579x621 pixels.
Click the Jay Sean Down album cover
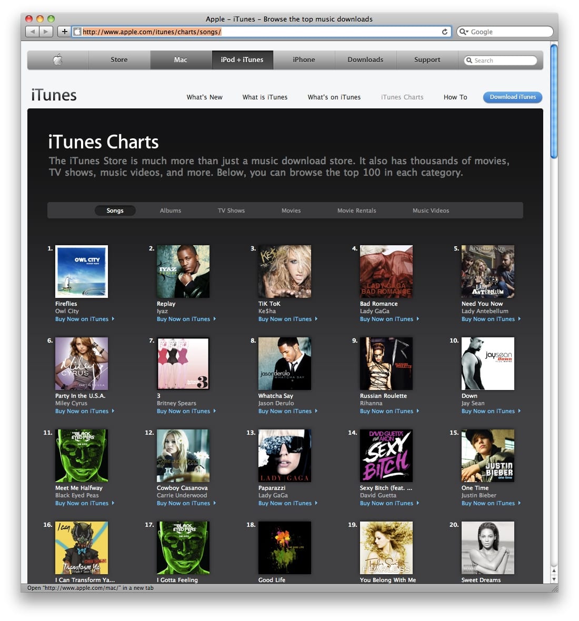(488, 364)
